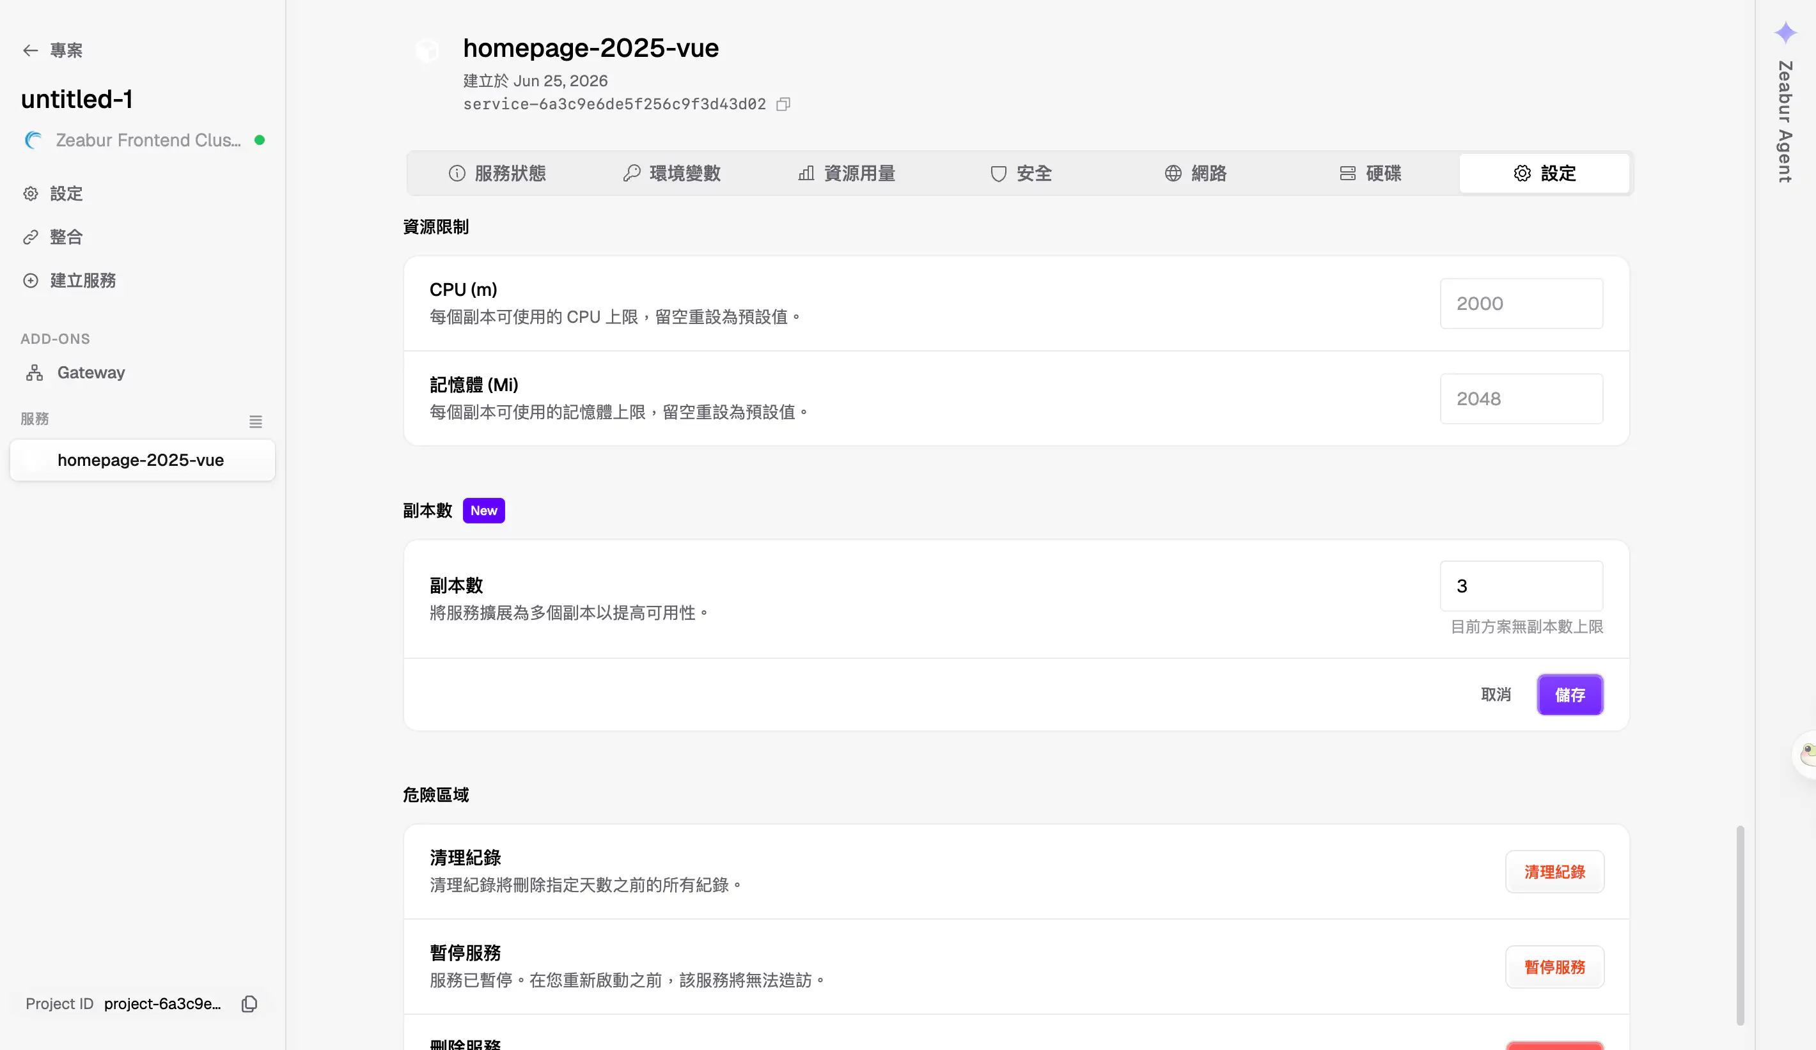Click the untitled-1 project title
The image size is (1816, 1050).
pos(76,100)
